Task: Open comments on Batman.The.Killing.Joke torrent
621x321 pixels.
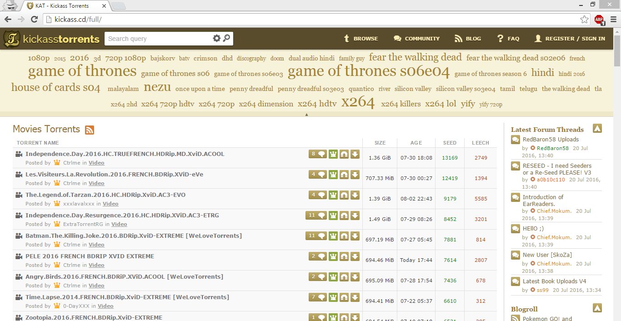Action: pyautogui.click(x=316, y=236)
